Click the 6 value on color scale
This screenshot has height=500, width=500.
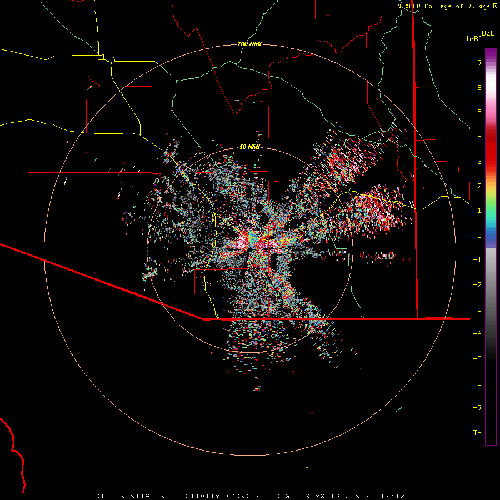(479, 87)
